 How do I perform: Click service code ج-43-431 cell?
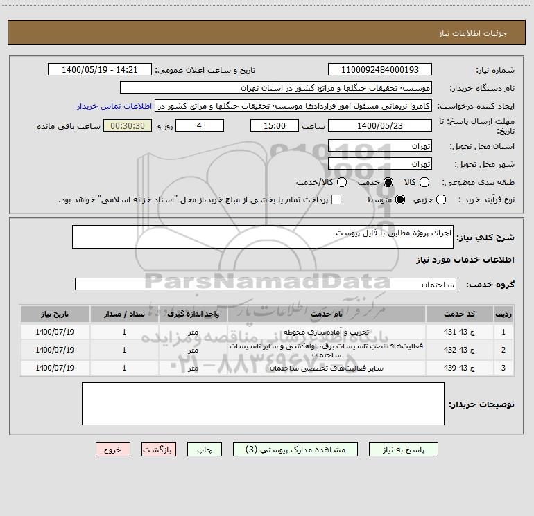point(459,332)
